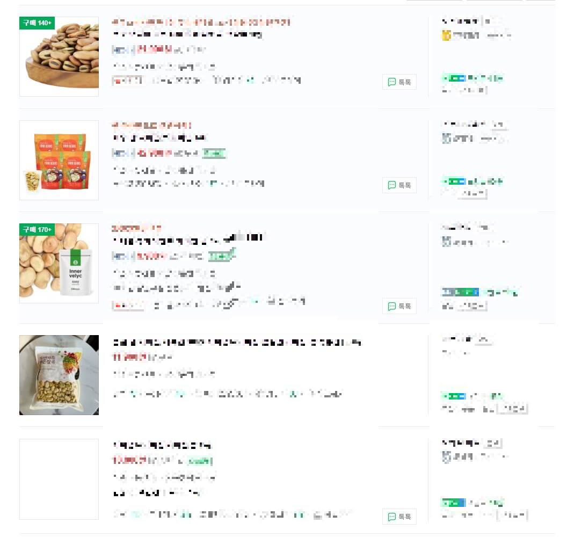Open the 톡톡 chat for the bottom product
The width and height of the screenshot is (567, 537).
point(399,517)
